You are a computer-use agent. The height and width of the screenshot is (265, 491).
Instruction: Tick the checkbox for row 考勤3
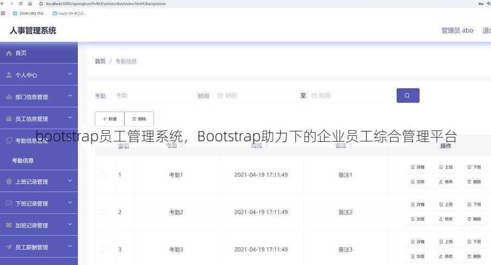(104, 249)
